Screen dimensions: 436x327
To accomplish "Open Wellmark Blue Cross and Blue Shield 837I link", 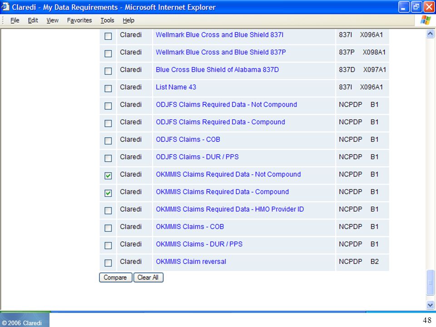I will click(219, 35).
